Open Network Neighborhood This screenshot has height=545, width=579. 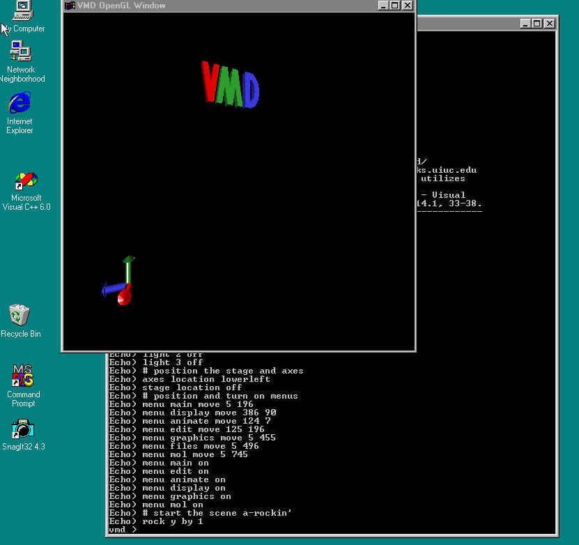(20, 51)
